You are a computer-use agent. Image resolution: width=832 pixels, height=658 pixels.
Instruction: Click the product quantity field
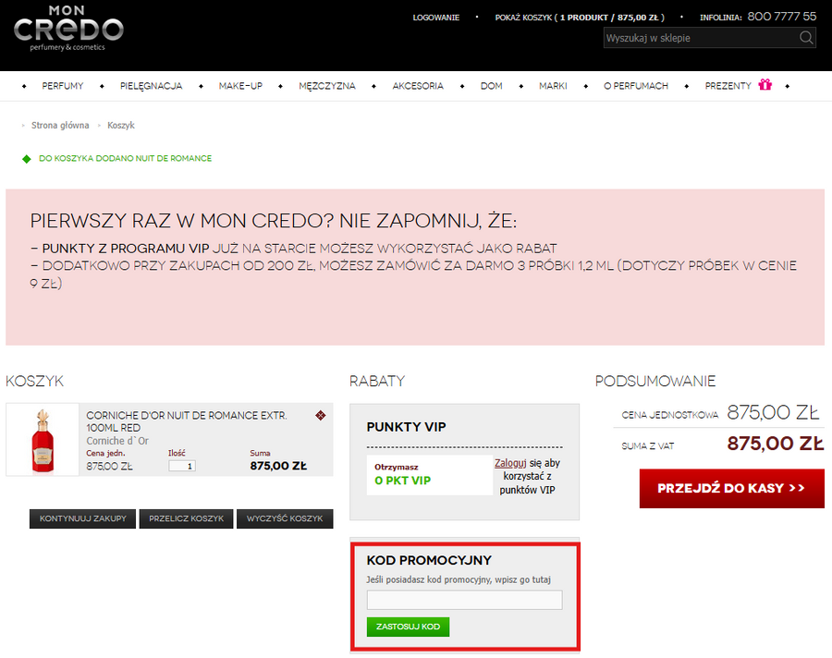(x=182, y=466)
